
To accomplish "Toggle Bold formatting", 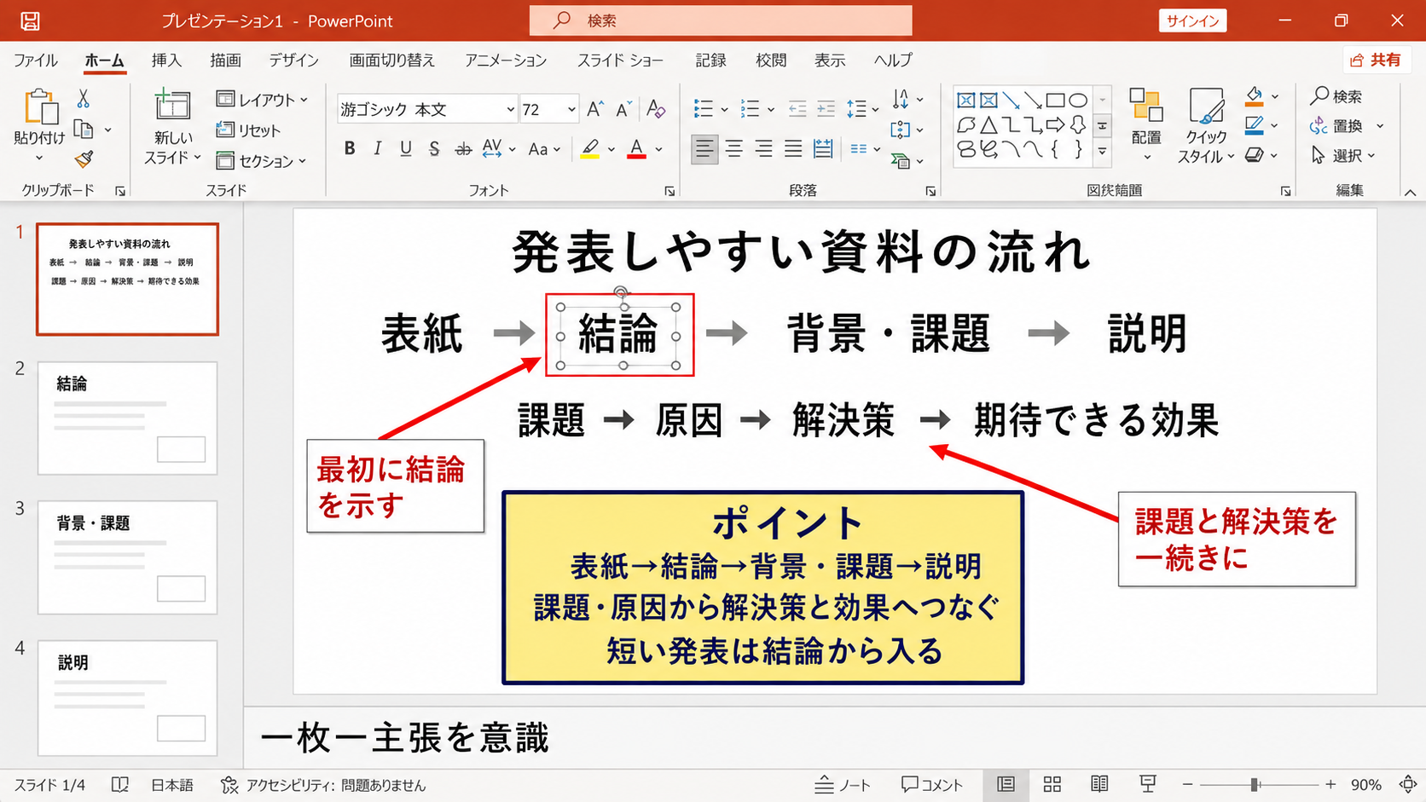I will pos(350,149).
